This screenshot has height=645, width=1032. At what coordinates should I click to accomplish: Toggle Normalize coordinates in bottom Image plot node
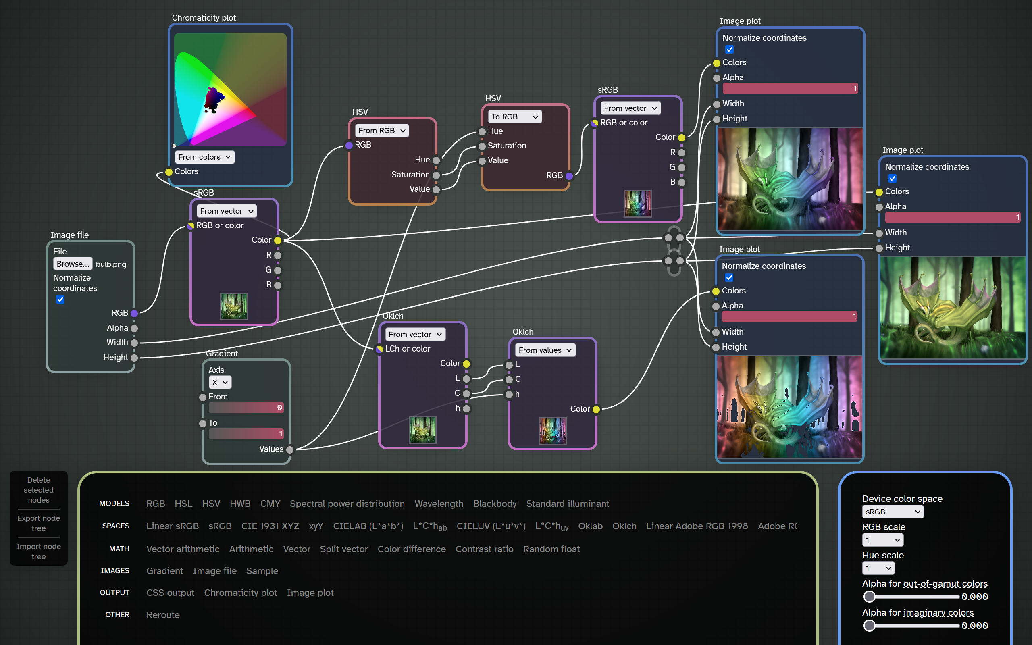(729, 278)
